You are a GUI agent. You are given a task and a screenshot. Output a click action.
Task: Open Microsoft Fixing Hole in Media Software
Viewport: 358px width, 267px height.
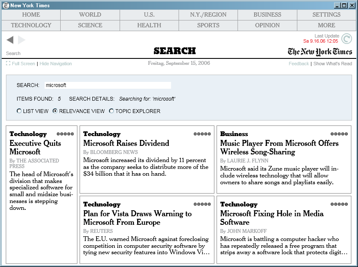tap(272, 218)
